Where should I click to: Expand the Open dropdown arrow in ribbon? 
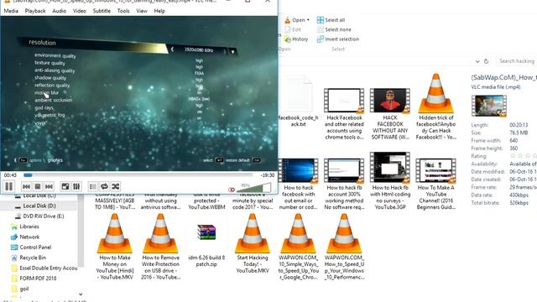click(308, 20)
